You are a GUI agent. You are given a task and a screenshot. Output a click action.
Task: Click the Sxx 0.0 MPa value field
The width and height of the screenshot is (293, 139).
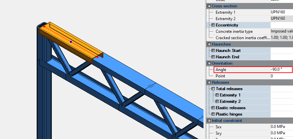(x=281, y=127)
